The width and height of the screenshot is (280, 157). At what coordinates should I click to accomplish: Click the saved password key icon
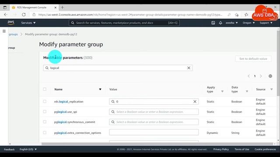pyautogui.click(x=229, y=15)
